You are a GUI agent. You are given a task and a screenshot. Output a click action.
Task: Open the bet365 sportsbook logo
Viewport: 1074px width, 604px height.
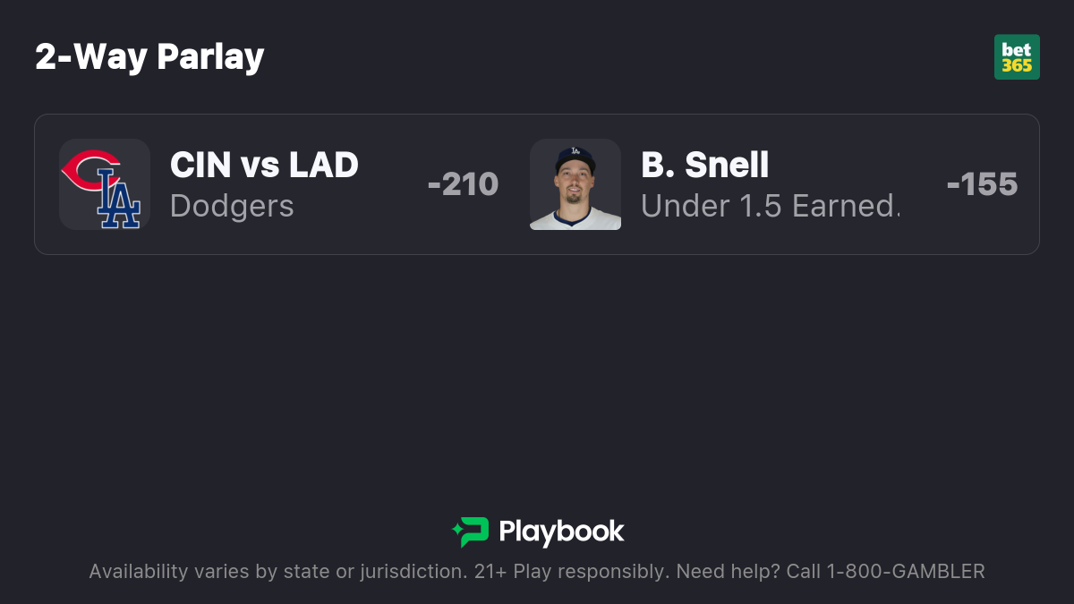tap(1017, 57)
